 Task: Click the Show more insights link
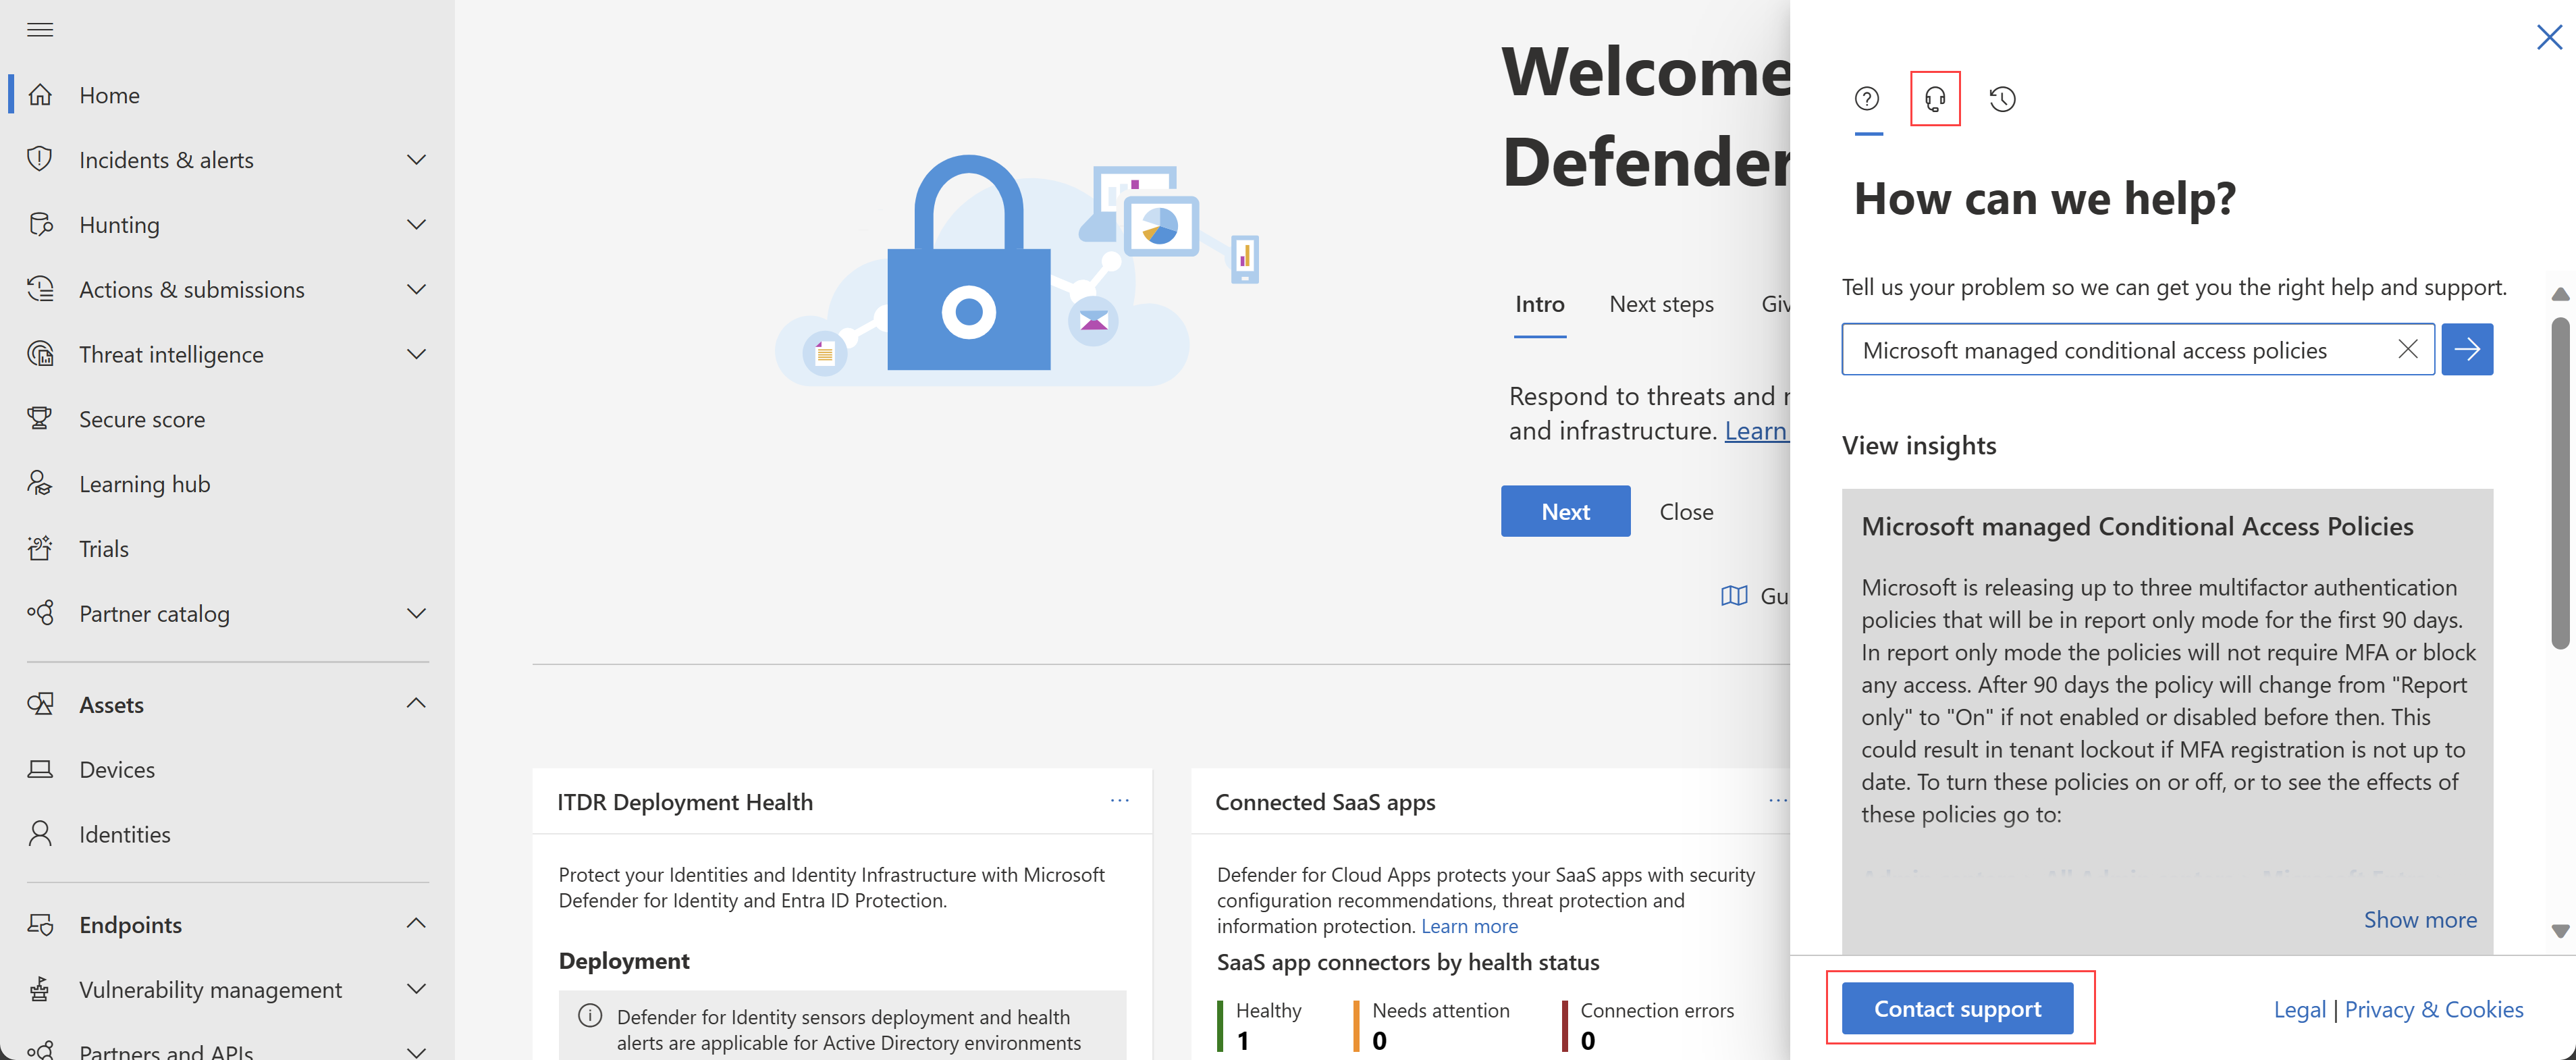2418,917
